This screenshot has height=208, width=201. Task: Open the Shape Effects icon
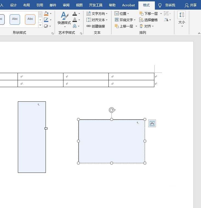tap(46, 26)
